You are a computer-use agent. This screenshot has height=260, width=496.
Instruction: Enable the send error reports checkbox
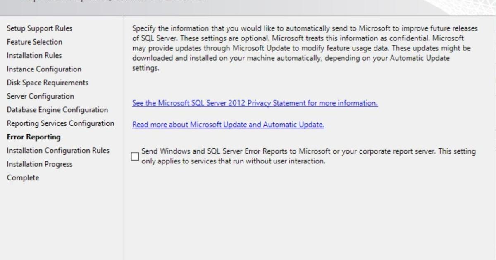(x=135, y=157)
